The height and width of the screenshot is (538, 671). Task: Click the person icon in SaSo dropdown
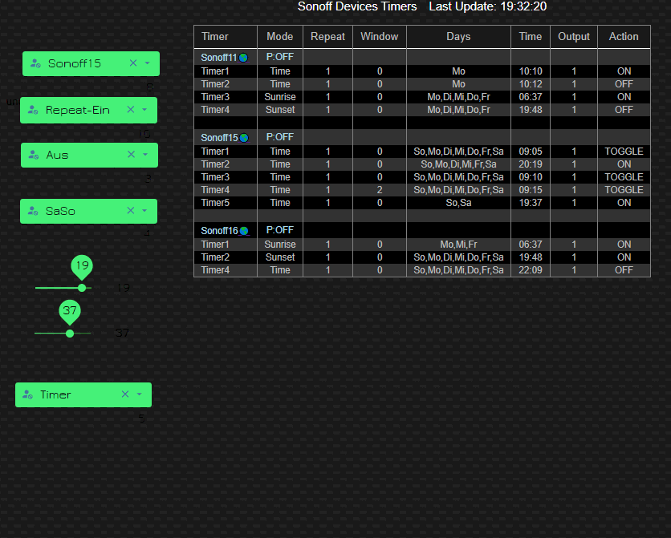pos(33,211)
